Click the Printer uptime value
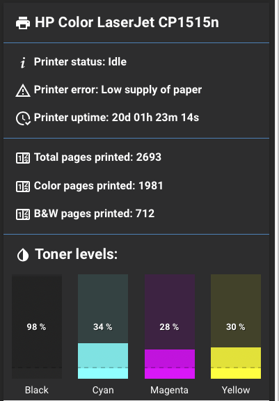The width and height of the screenshot is (279, 401). click(x=155, y=118)
